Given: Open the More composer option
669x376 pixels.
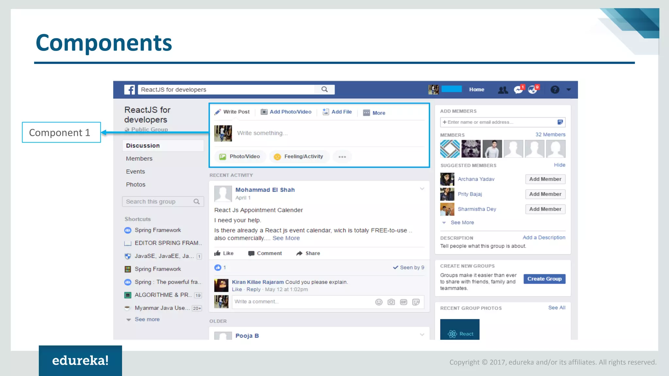Looking at the screenshot, I should 374,113.
